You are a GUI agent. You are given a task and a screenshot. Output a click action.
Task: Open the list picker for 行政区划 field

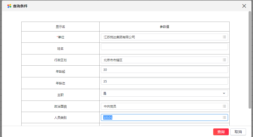tap(224, 60)
